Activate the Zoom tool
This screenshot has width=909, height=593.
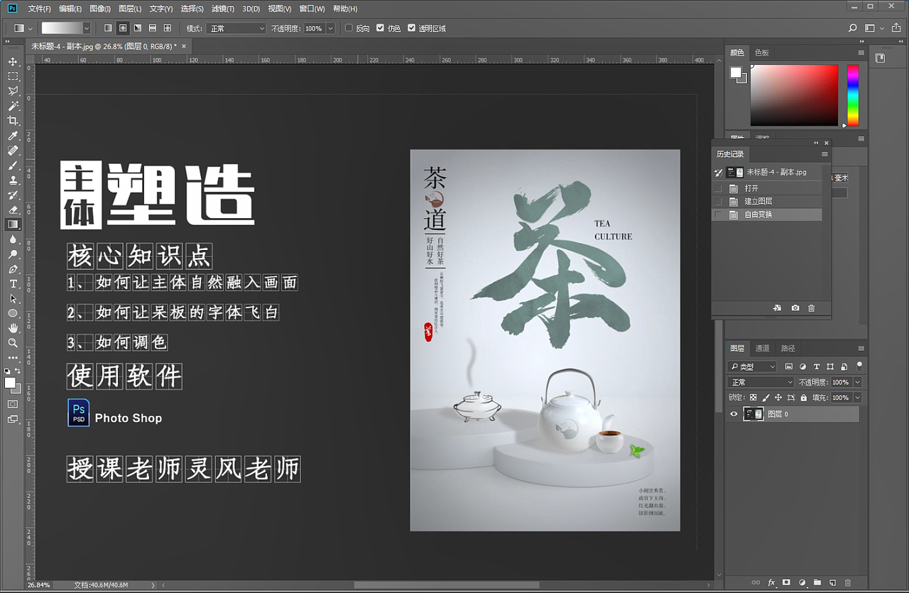pyautogui.click(x=13, y=343)
